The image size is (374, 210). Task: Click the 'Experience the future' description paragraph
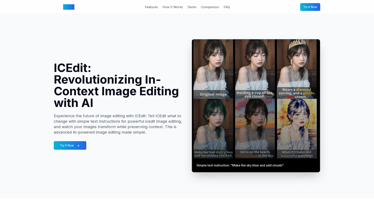[118, 124]
